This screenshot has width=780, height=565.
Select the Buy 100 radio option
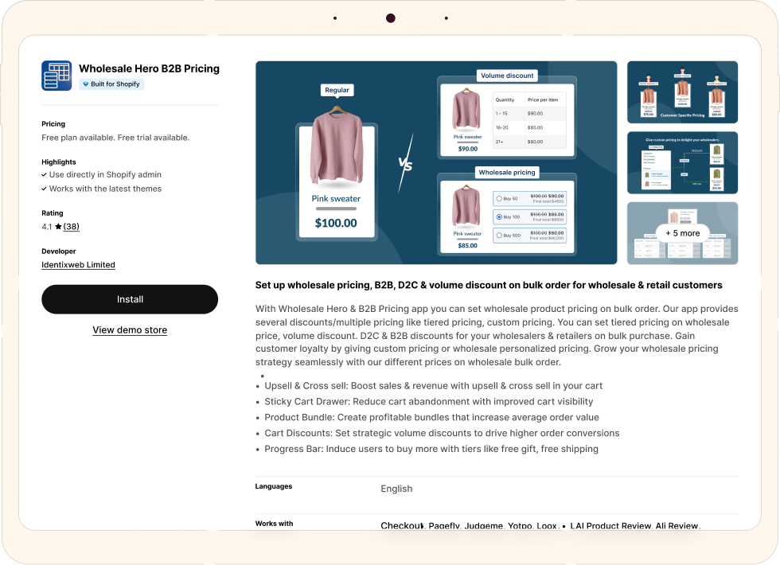pyautogui.click(x=499, y=216)
